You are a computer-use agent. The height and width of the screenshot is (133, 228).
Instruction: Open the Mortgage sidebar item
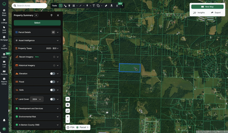[4, 38]
